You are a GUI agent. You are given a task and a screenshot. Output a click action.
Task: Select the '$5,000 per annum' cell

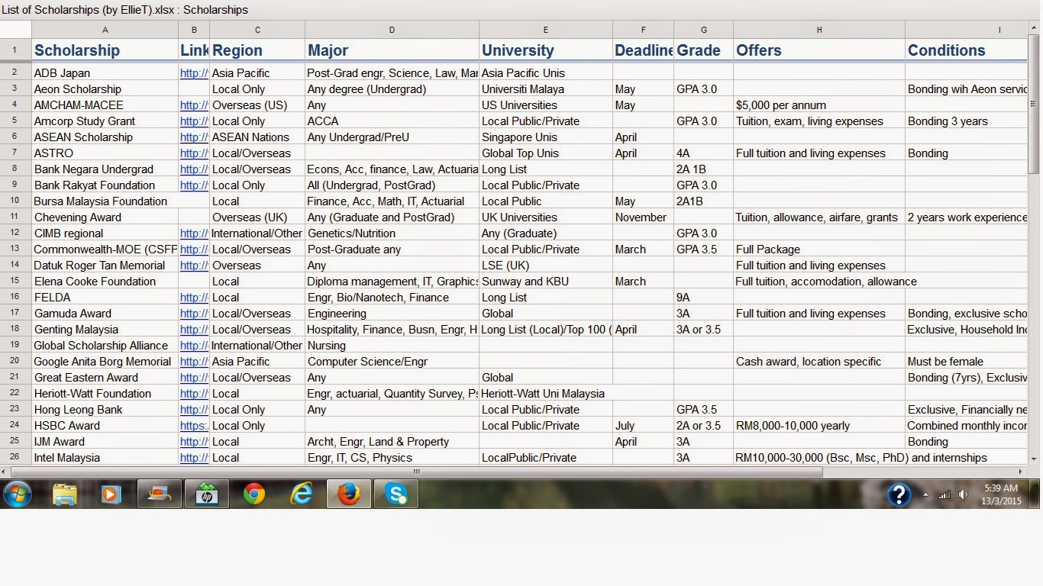tap(819, 105)
